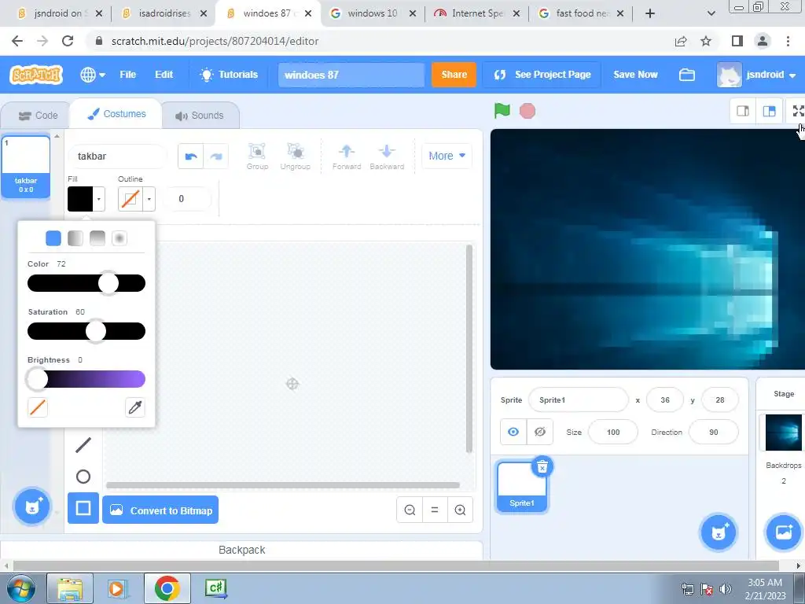Image resolution: width=805 pixels, height=604 pixels.
Task: Open the language globe dropdown
Action: pyautogui.click(x=93, y=75)
